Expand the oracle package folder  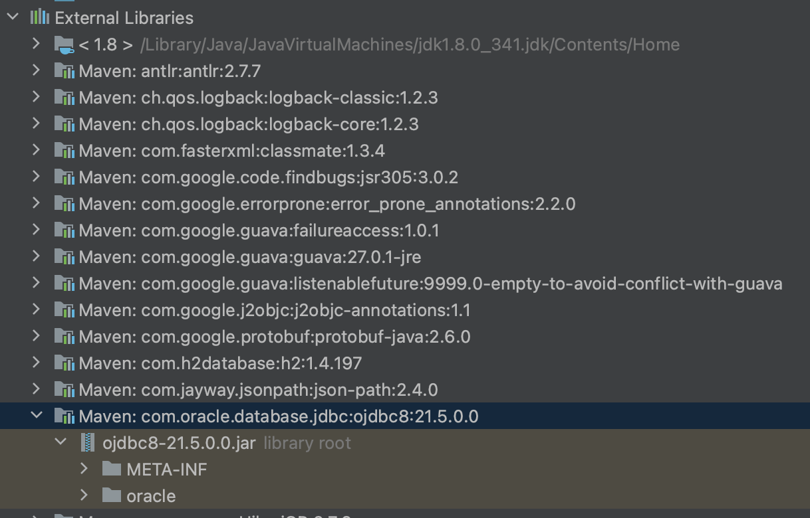coord(84,495)
